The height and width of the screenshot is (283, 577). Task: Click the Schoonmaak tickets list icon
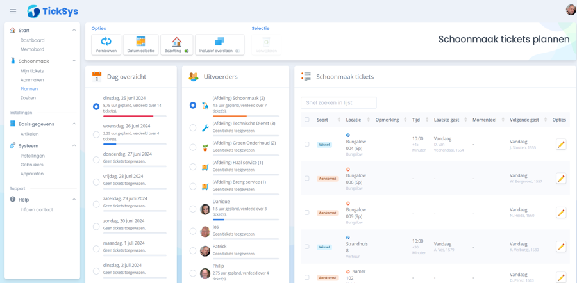pos(306,76)
